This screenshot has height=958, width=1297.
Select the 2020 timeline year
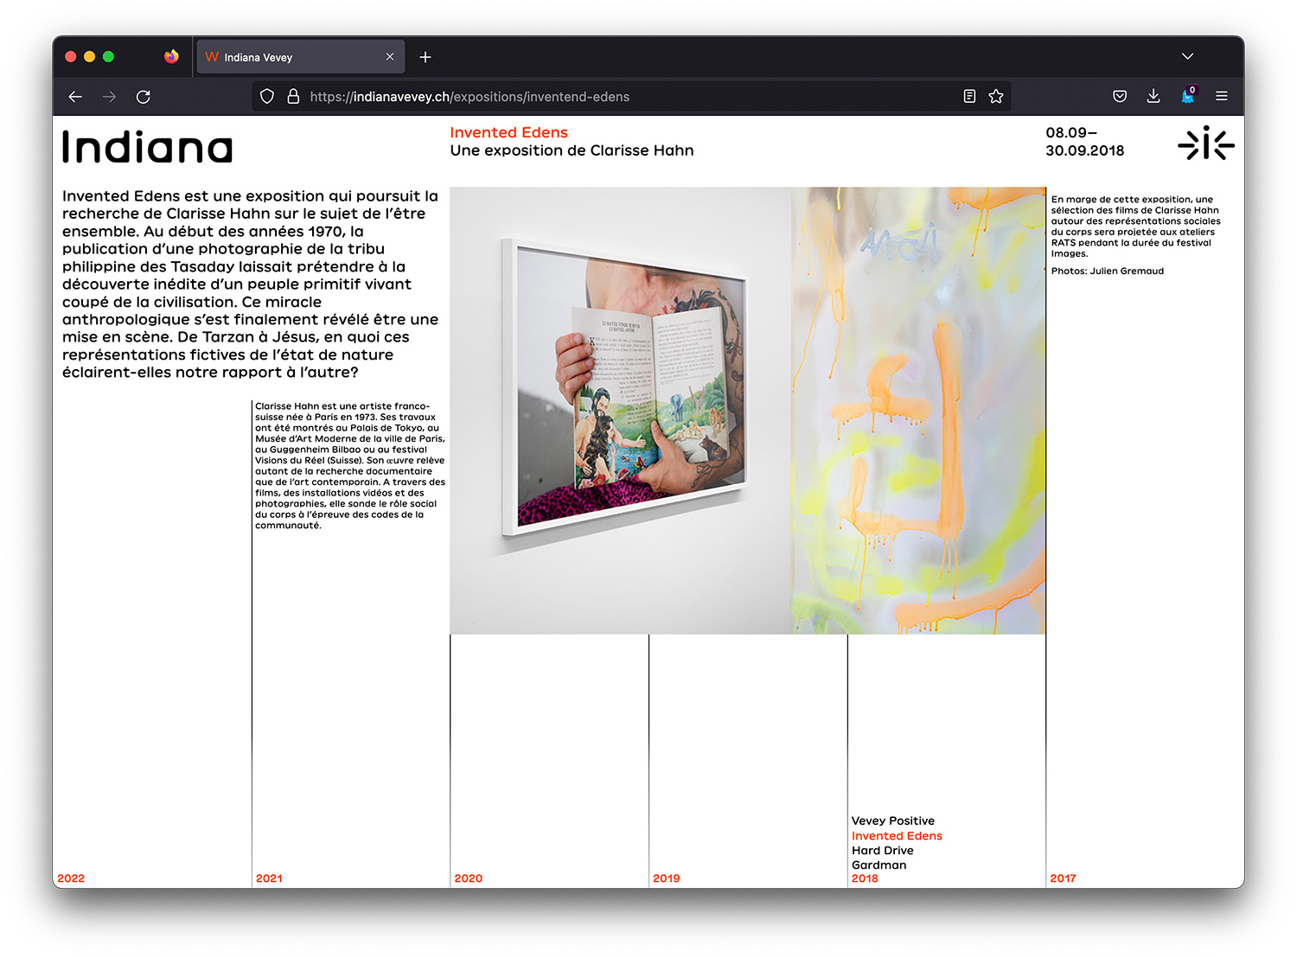[468, 878]
